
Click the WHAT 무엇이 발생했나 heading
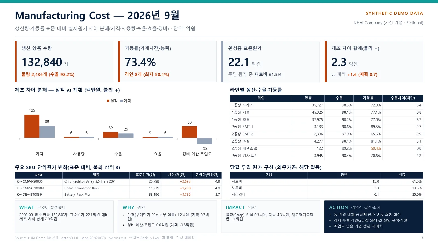click(x=42, y=207)
